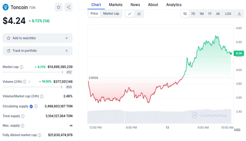Click the Toncoin logo icon

point(6,7)
